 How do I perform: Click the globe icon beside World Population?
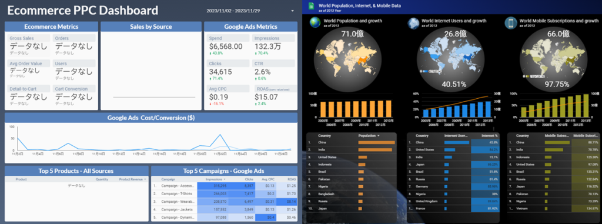point(315,23)
